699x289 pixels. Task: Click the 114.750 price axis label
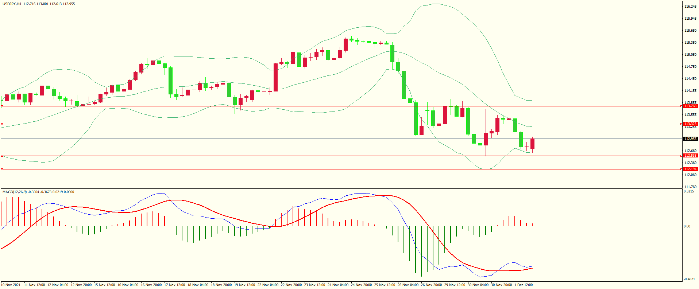[690, 67]
